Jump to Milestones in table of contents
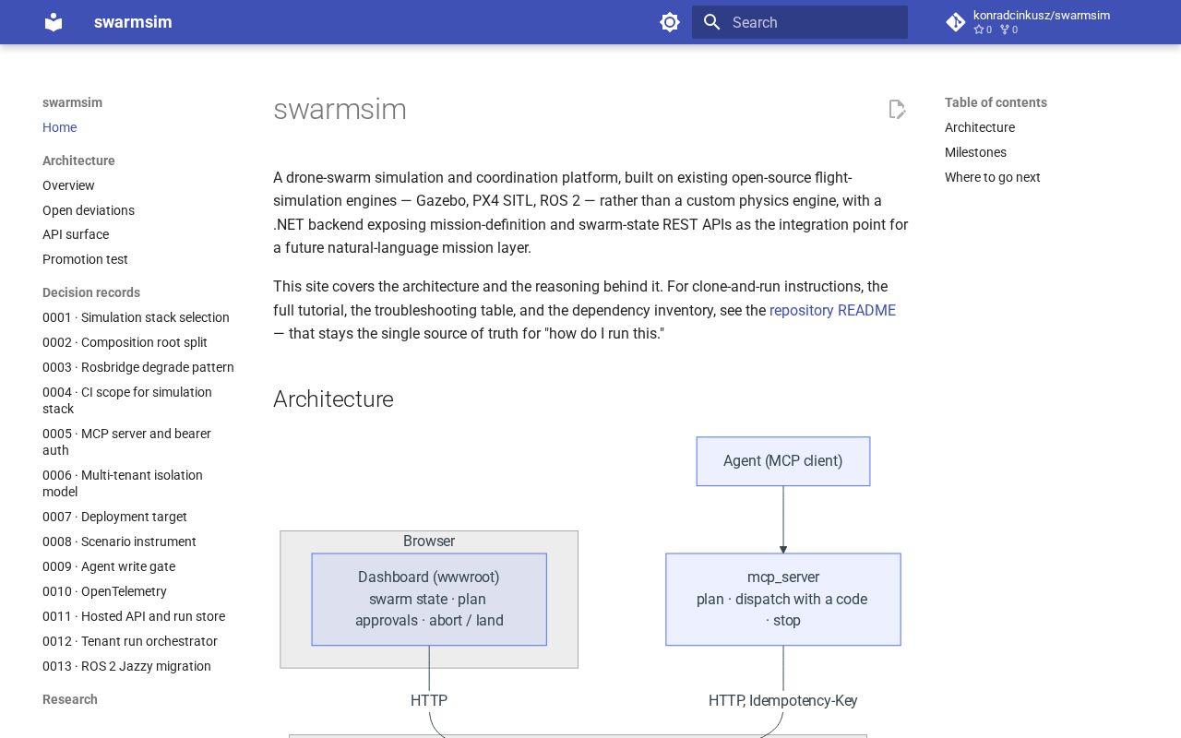 click(x=975, y=152)
